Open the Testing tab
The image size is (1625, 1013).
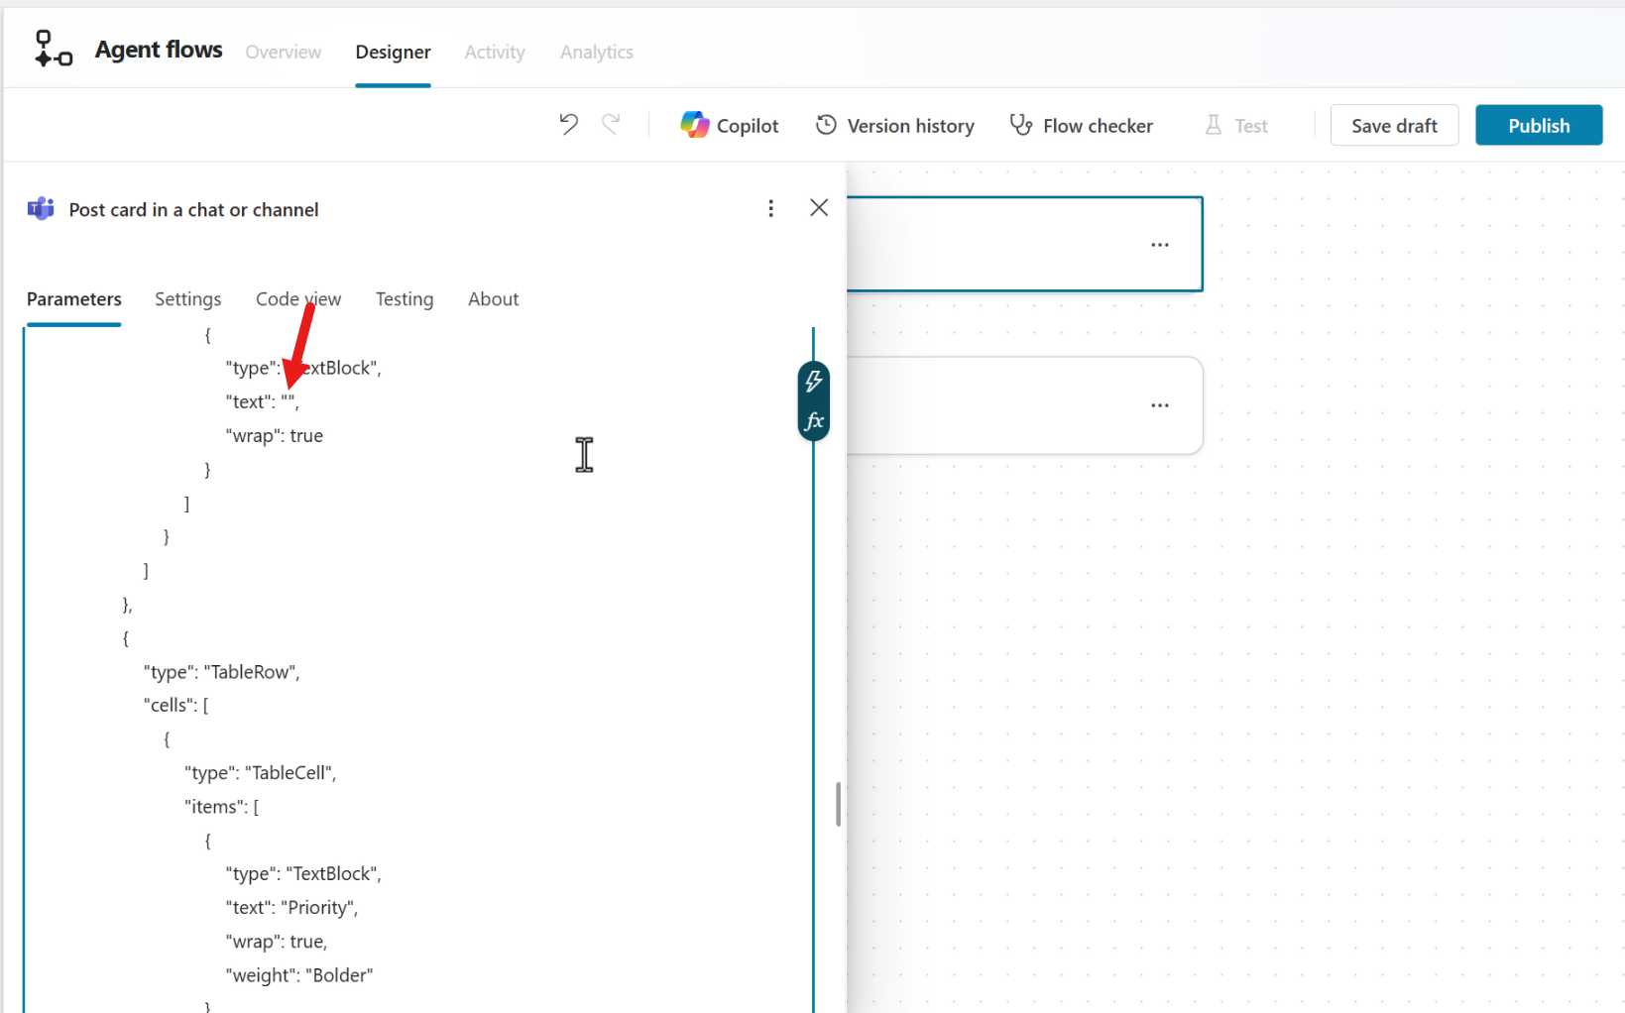pos(405,299)
